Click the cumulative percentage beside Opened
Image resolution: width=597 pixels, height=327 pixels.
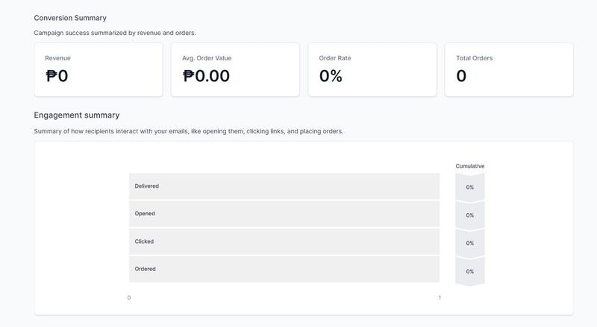tap(470, 215)
